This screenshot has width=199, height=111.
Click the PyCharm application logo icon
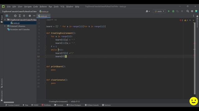(3, 6)
